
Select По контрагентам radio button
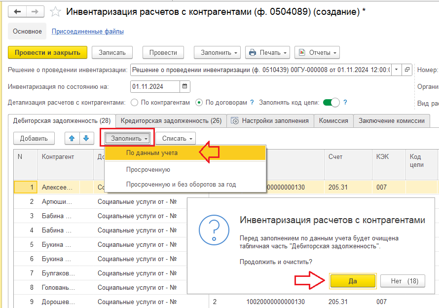click(134, 103)
